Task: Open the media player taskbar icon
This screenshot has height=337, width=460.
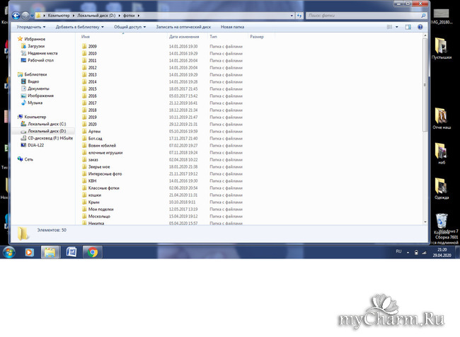Action: (x=29, y=251)
